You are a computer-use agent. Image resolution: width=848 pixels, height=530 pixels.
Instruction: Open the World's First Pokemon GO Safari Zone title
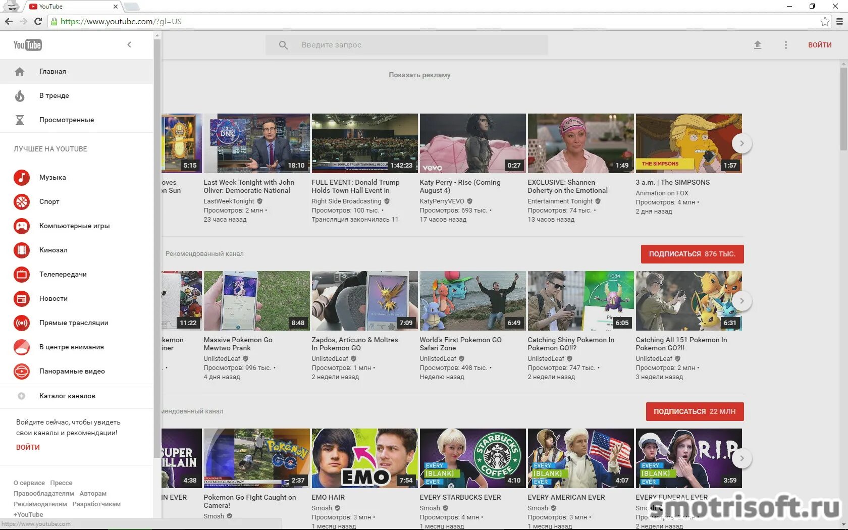461,344
